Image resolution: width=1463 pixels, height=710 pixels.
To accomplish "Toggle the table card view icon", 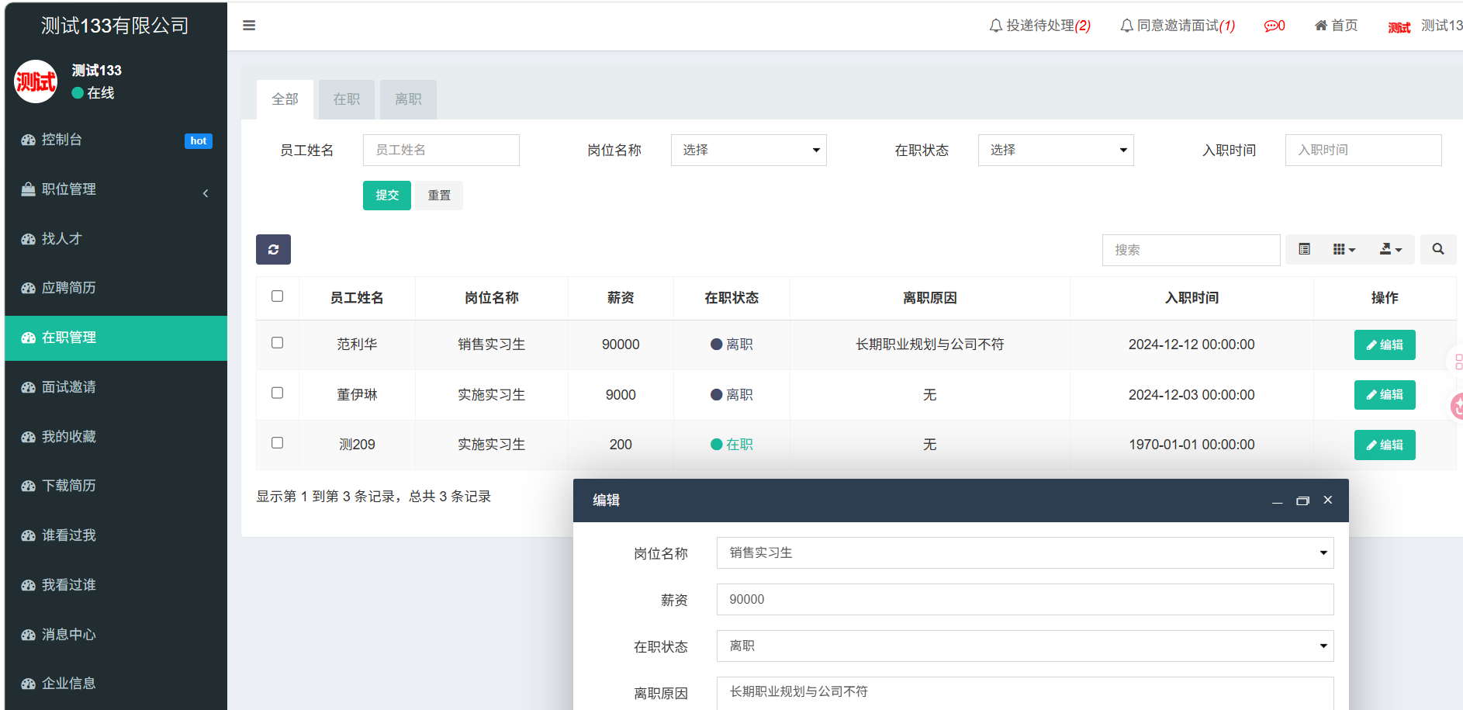I will pyautogui.click(x=1304, y=250).
